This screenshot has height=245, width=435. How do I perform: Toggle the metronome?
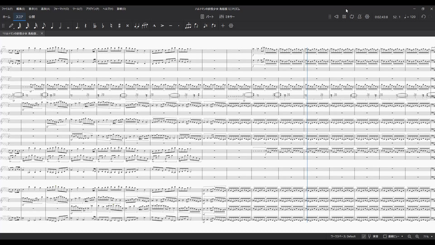(x=359, y=17)
